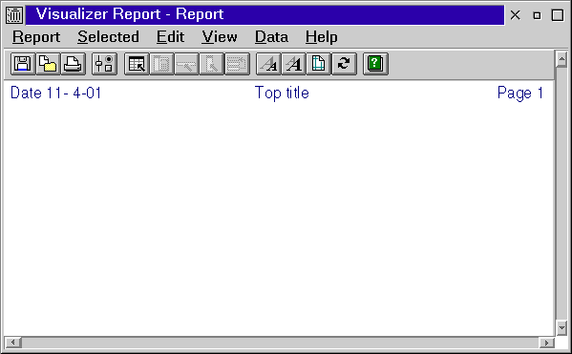This screenshot has width=572, height=354.
Task: Open the Selected menu
Action: [108, 37]
